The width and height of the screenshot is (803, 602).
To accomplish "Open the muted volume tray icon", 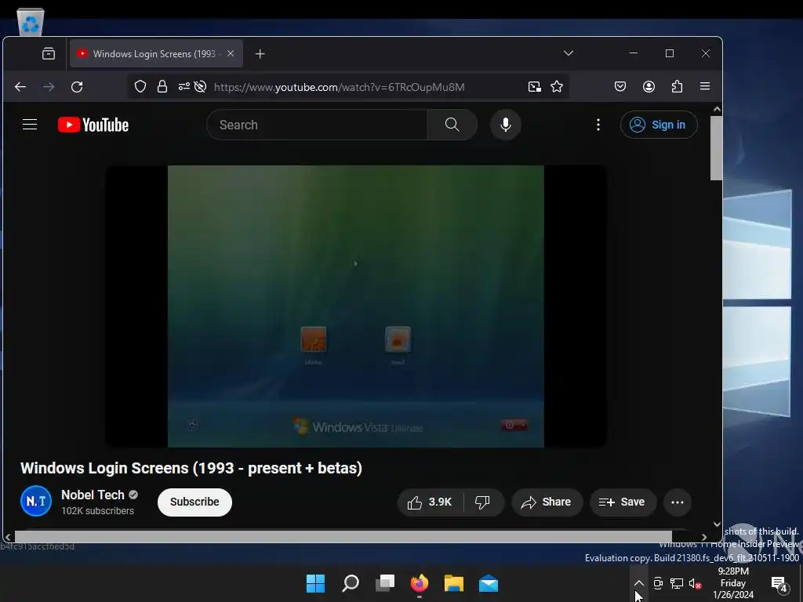I will click(695, 583).
